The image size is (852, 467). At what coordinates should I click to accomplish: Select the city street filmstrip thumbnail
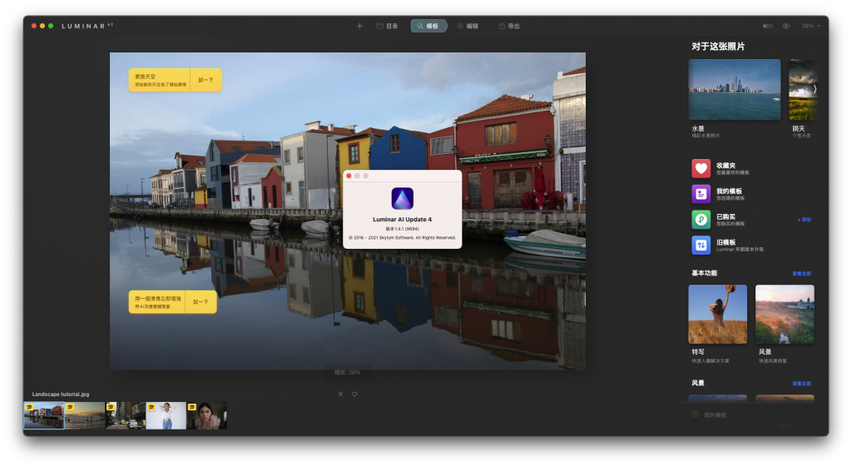tap(126, 416)
